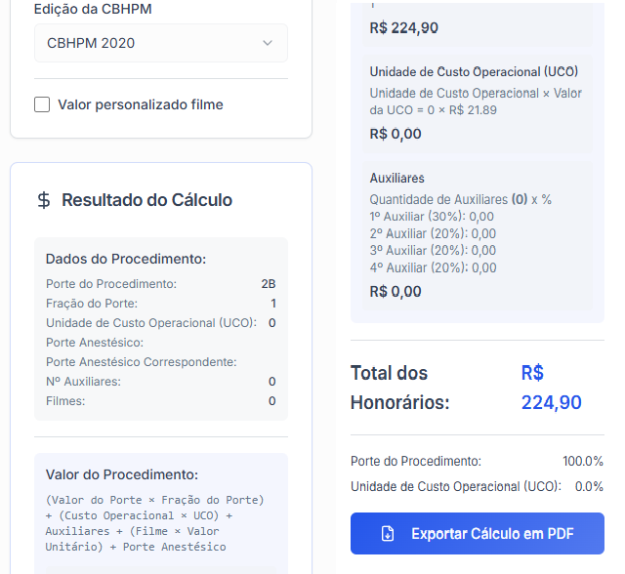Click the Exportar Cálculo em PDF button
Image resolution: width=625 pixels, height=574 pixels.
pos(478,533)
